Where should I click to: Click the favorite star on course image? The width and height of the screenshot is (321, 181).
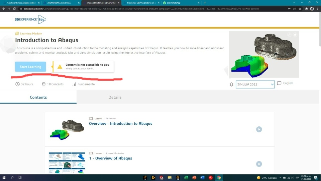coord(295,35)
